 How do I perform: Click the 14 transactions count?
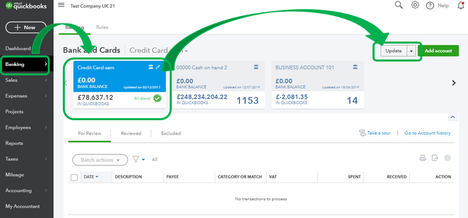click(x=352, y=101)
